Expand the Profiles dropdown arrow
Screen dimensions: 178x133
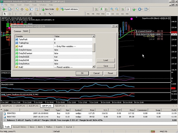click(x=12, y=9)
